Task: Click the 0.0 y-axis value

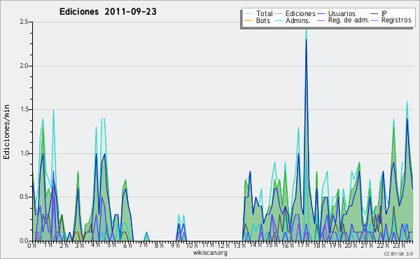Action: 24,241
